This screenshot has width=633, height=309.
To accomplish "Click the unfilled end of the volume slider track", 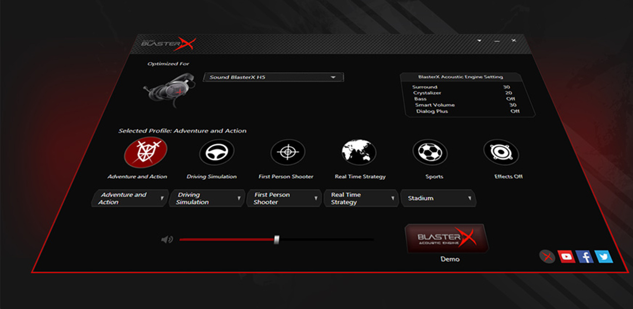I will pyautogui.click(x=326, y=240).
